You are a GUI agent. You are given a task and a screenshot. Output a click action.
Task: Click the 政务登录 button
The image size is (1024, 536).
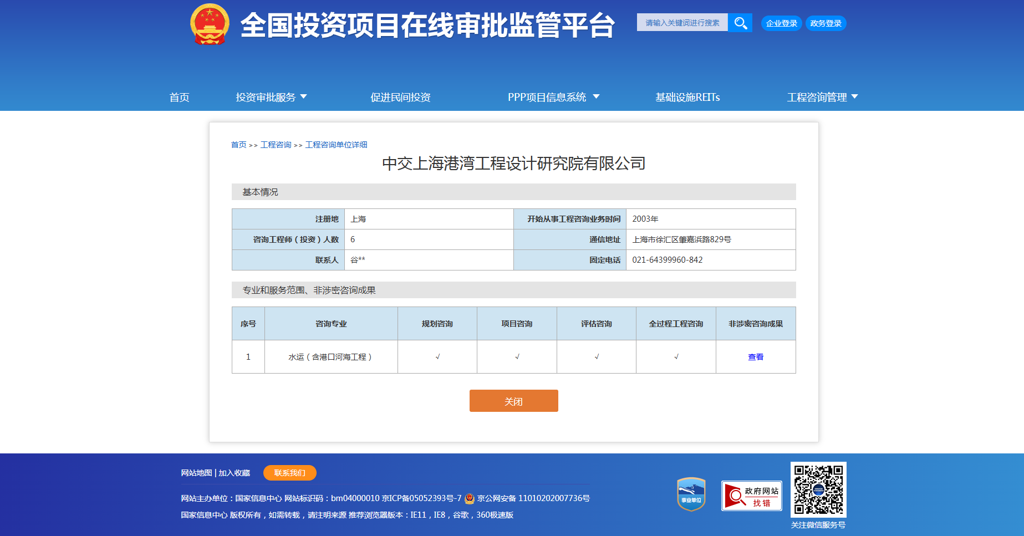826,23
